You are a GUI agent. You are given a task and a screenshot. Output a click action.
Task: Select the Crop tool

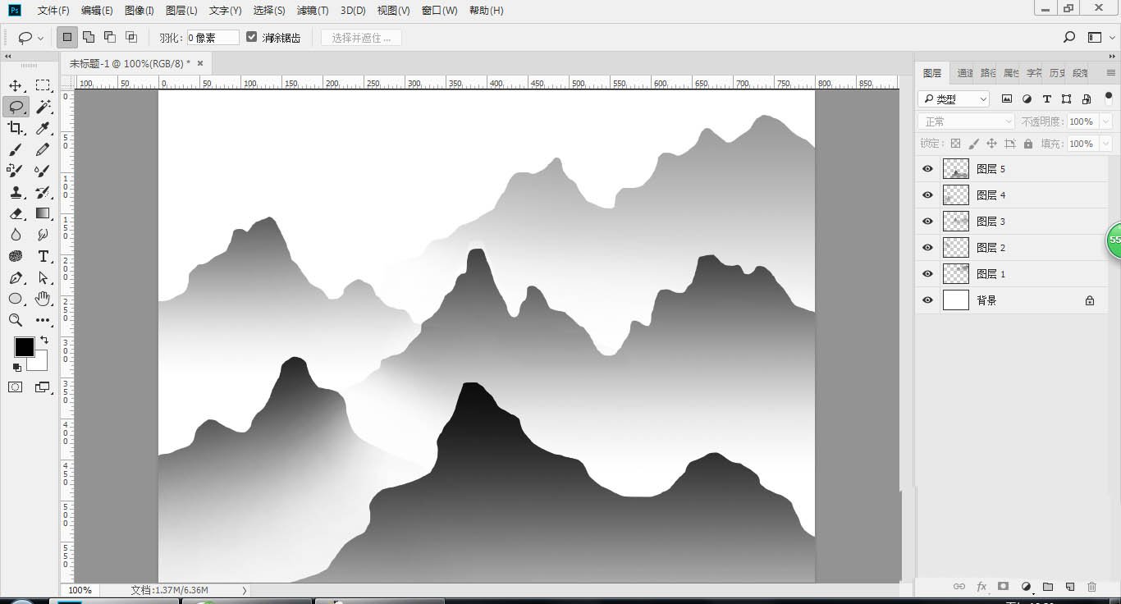pyautogui.click(x=16, y=128)
